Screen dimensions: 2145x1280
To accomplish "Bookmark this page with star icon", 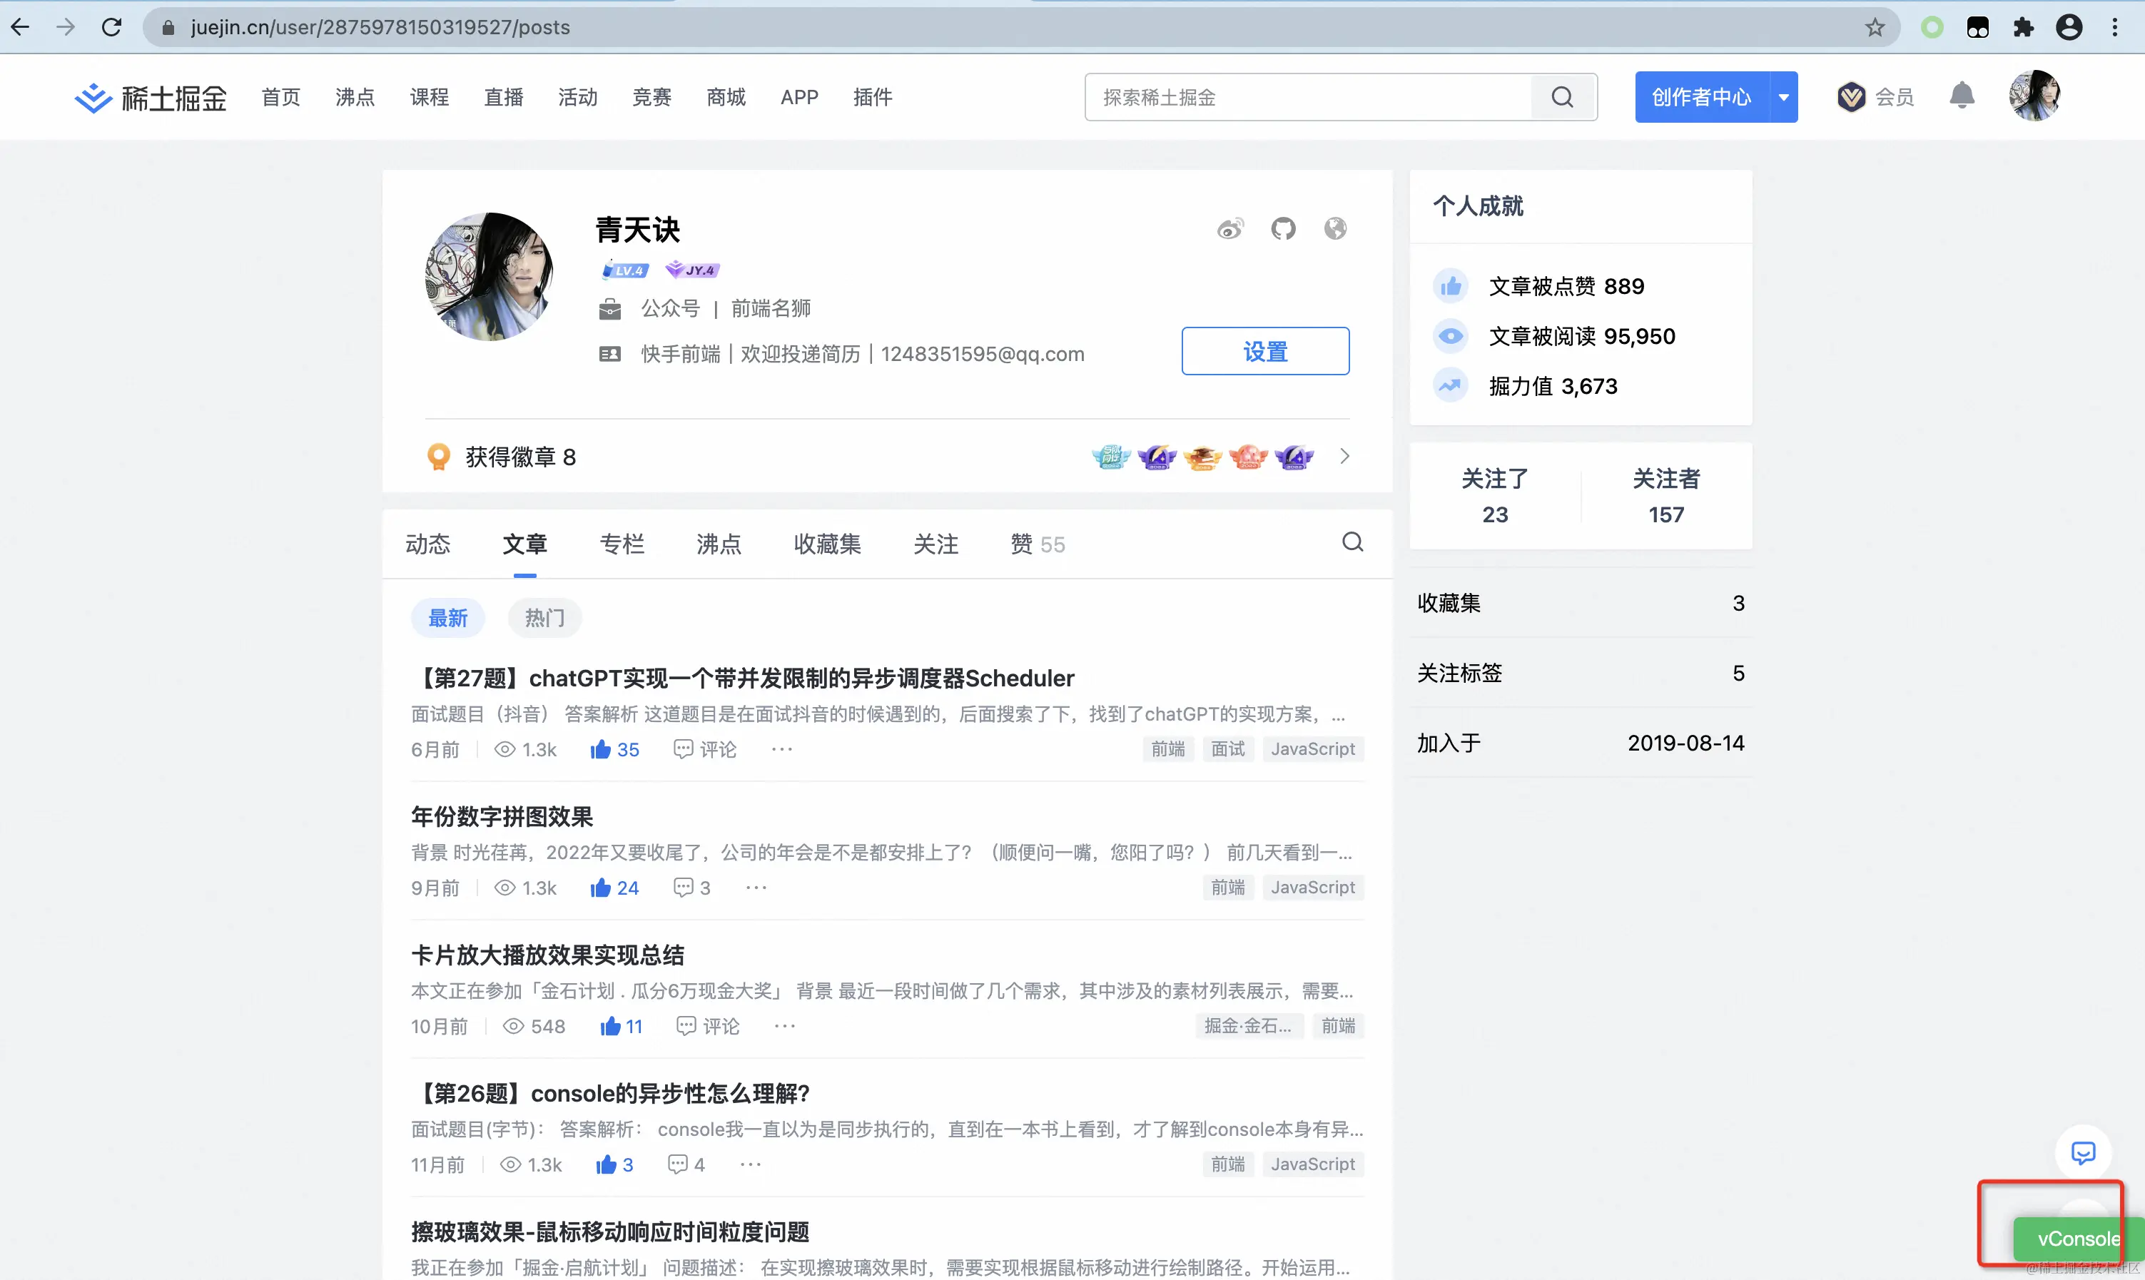I will click(1875, 28).
